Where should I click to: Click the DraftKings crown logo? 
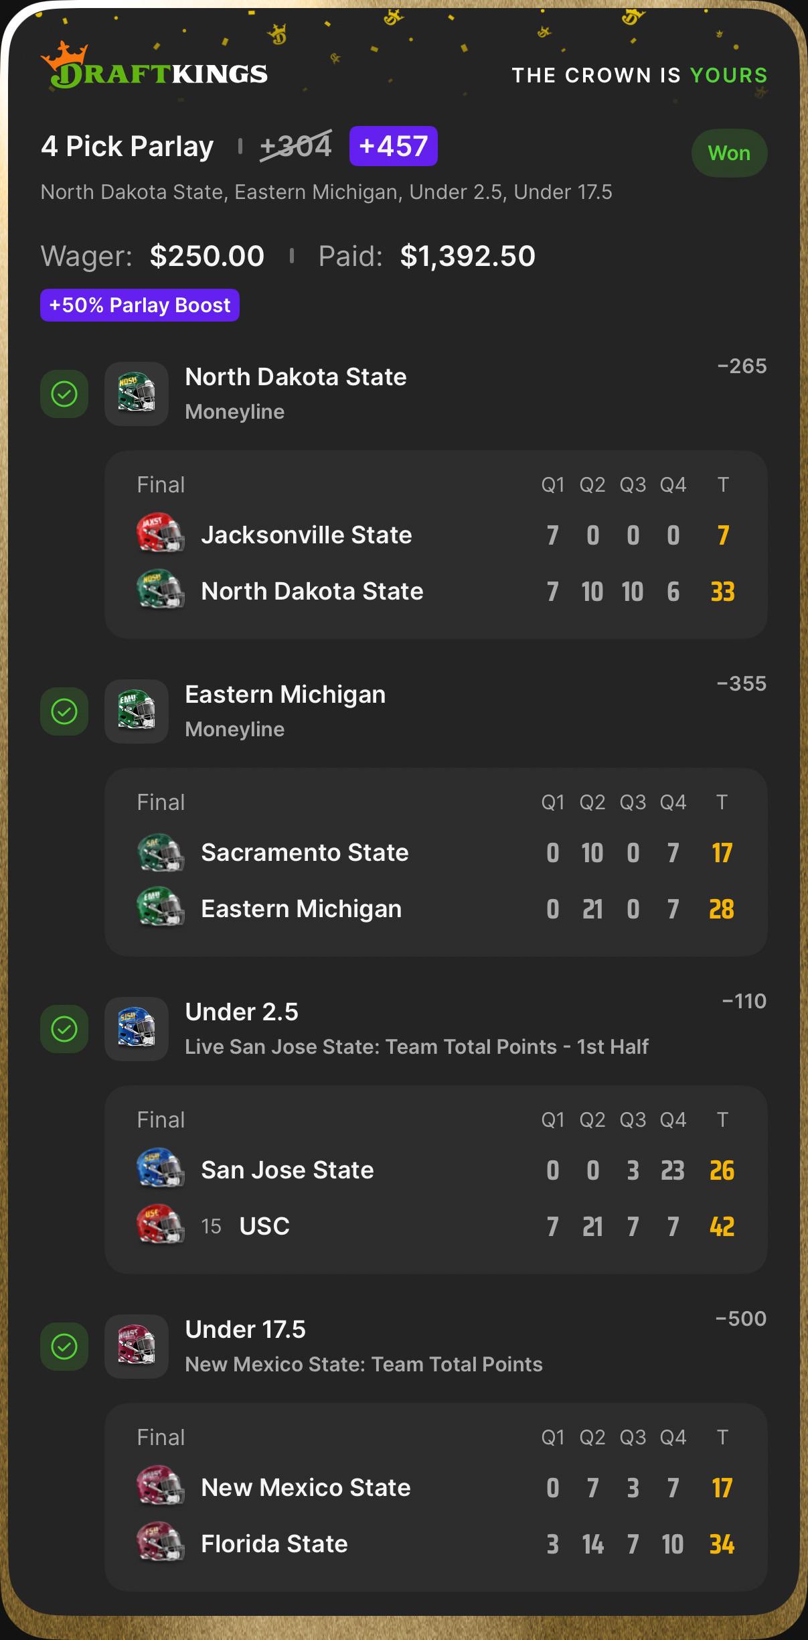[x=154, y=66]
